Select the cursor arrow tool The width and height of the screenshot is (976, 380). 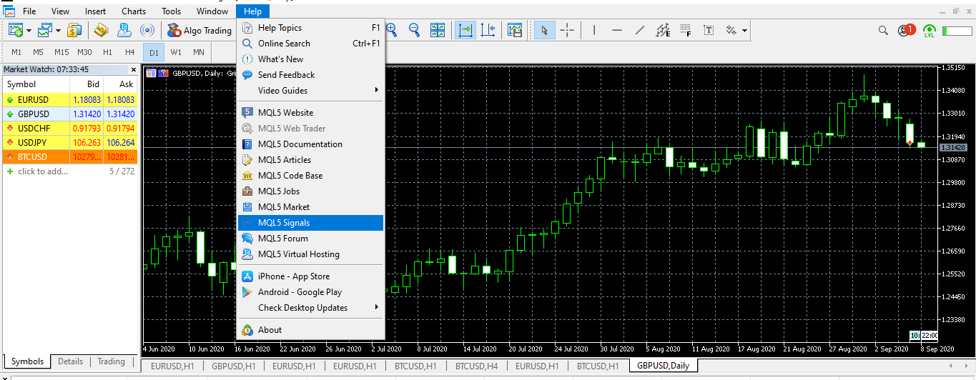(545, 30)
